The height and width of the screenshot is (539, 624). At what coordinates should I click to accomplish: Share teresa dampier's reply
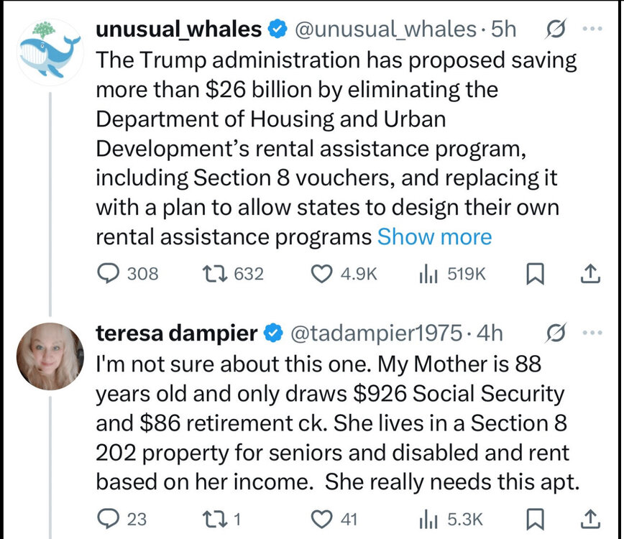pyautogui.click(x=589, y=518)
